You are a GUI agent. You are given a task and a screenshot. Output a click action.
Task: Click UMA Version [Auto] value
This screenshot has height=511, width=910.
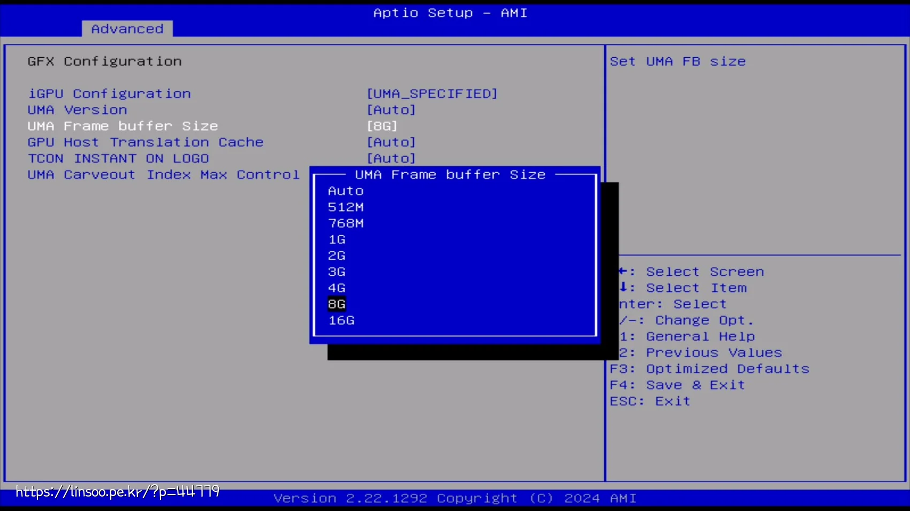point(391,110)
